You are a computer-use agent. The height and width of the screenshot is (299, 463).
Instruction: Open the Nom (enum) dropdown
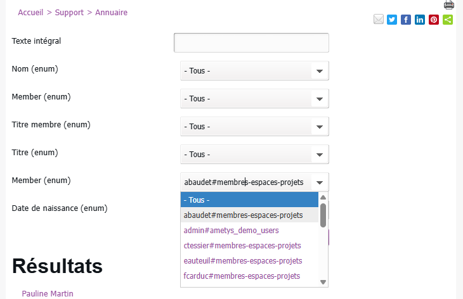254,71
